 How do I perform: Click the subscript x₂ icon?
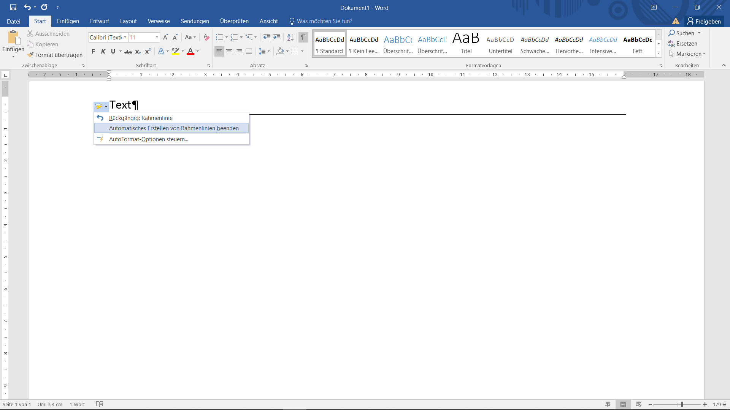tap(138, 52)
